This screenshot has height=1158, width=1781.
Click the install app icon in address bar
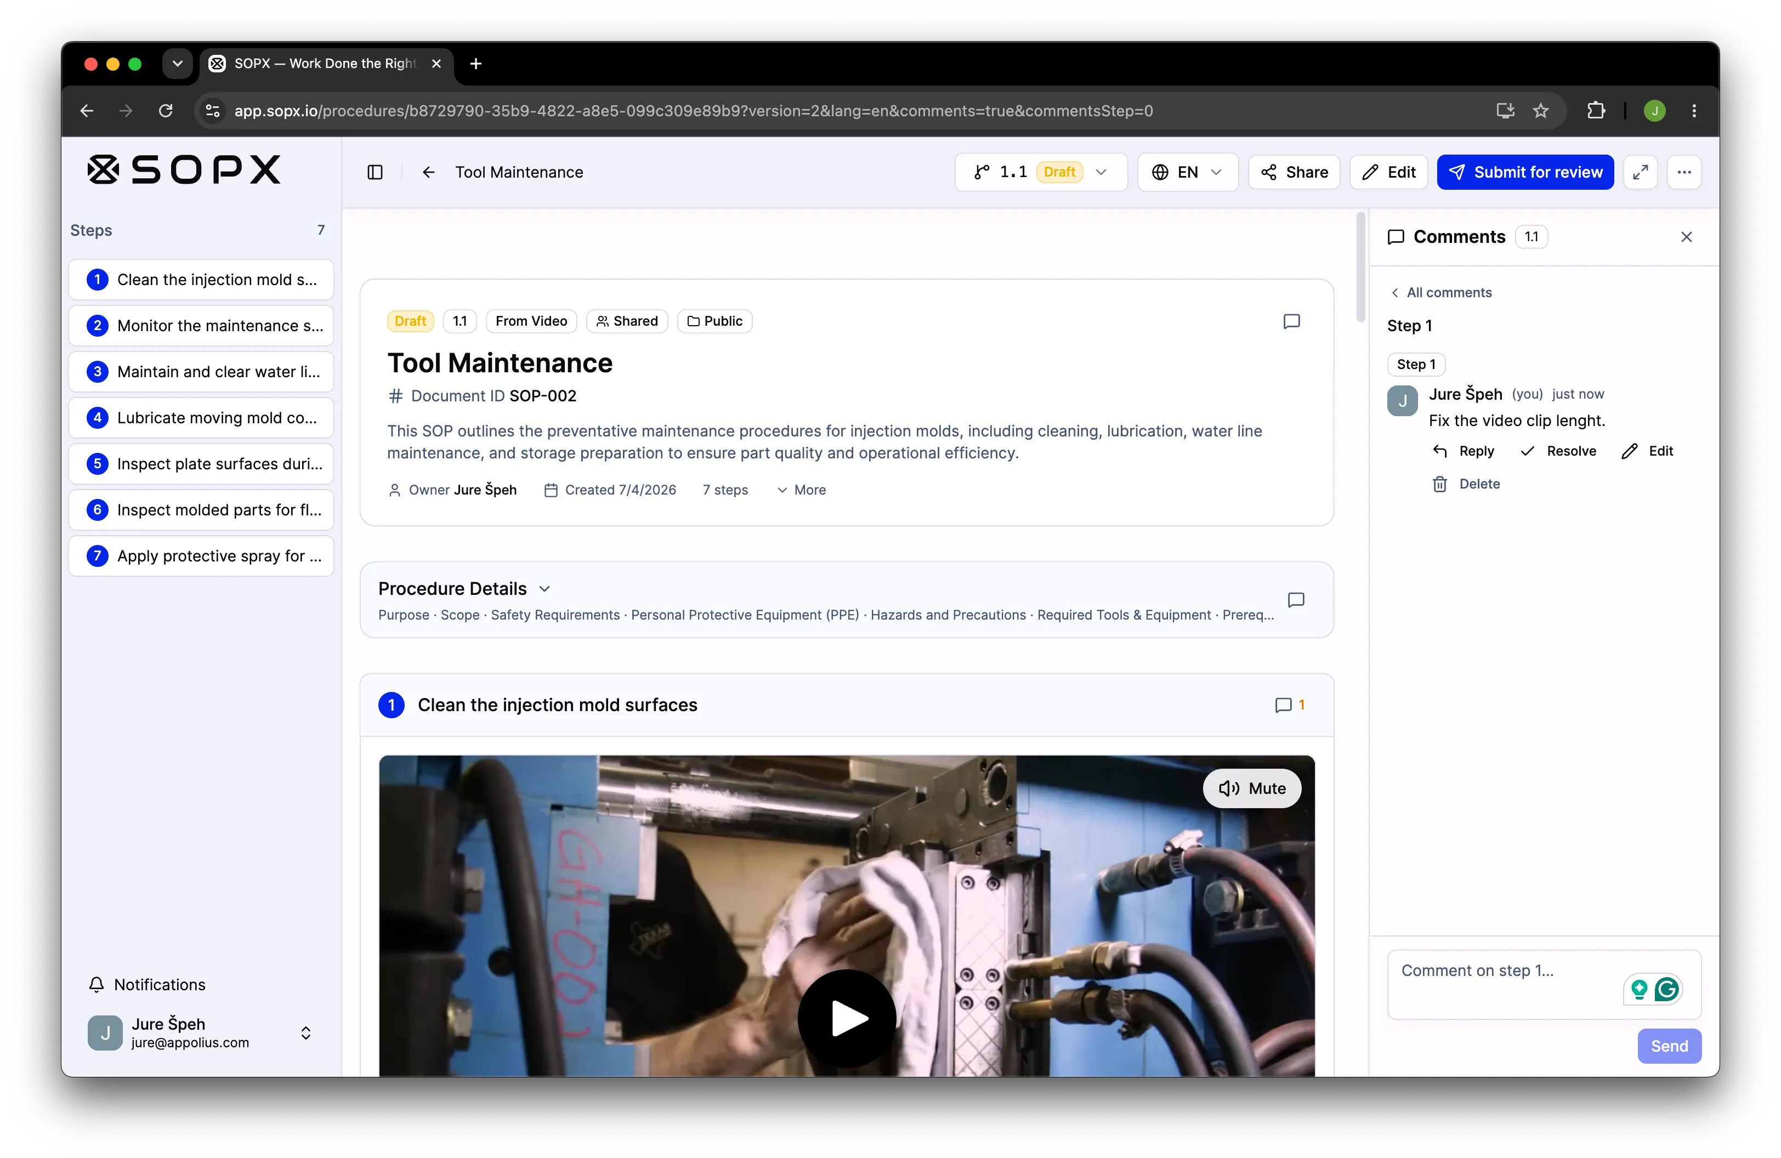click(x=1505, y=111)
